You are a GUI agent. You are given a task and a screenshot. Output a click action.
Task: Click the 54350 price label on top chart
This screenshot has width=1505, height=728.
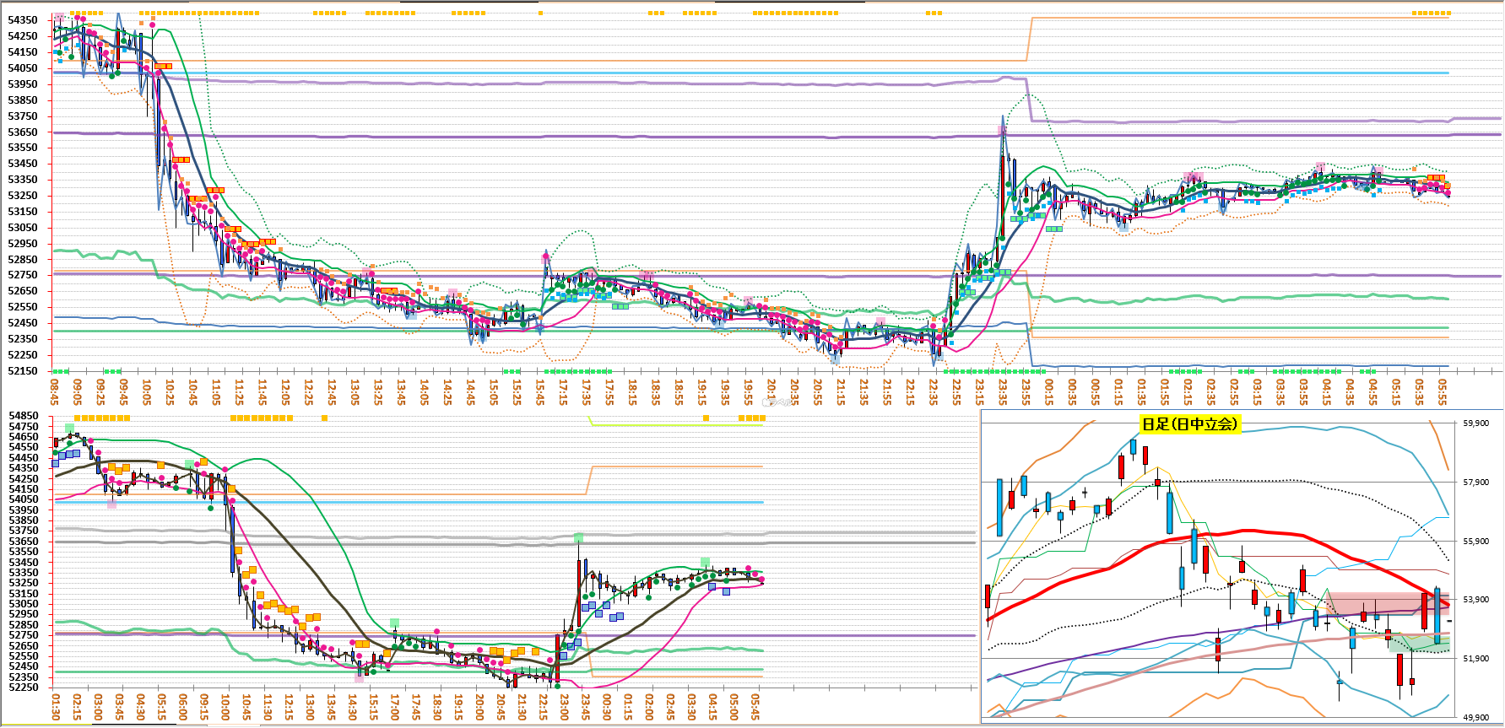click(x=23, y=20)
